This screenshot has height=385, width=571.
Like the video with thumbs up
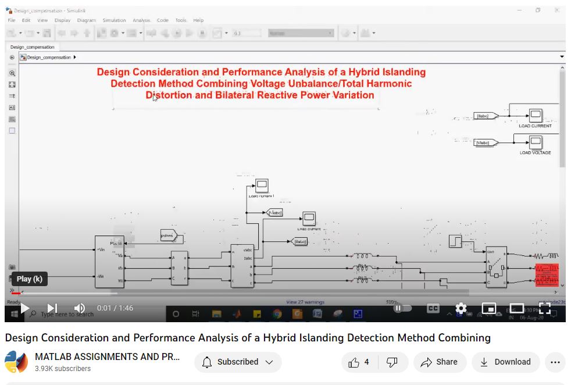tap(359, 362)
